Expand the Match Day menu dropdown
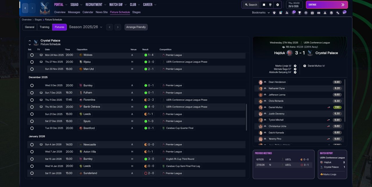 point(126,5)
